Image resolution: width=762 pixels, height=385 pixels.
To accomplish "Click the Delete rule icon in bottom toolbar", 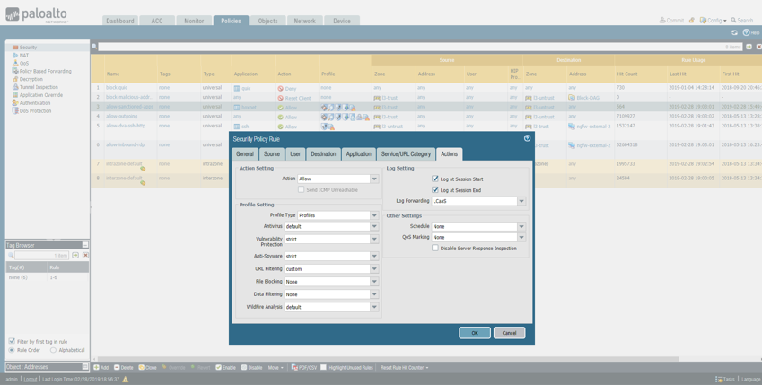I will pos(117,367).
